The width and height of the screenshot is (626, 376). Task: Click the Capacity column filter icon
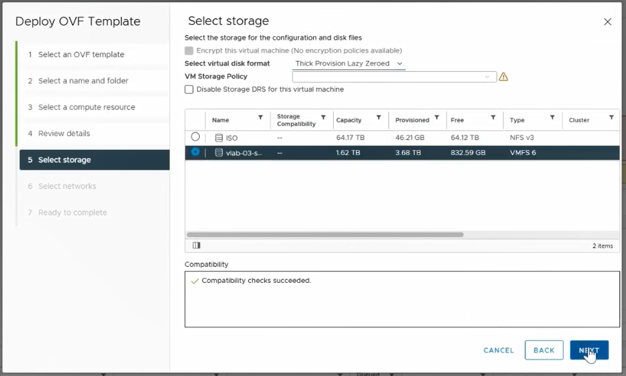point(379,117)
